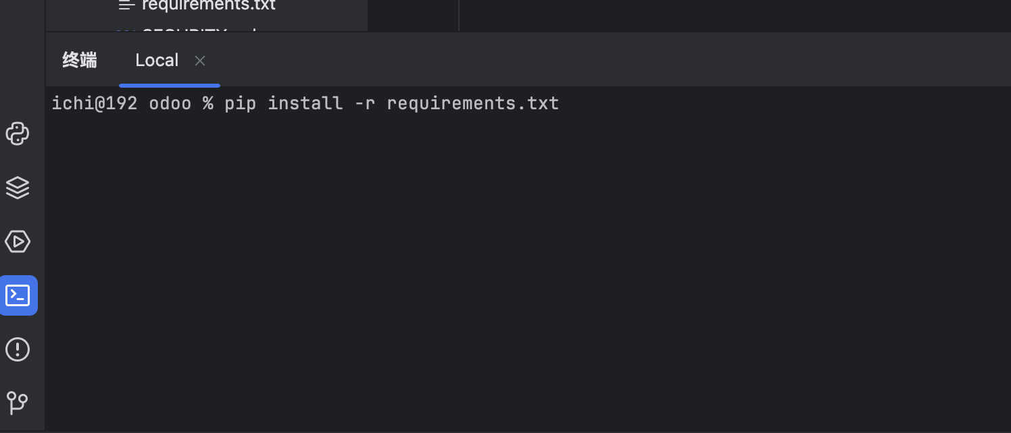Viewport: 1011px width, 433px height.
Task: Open the Problems exclamation icon
Action: tap(18, 349)
